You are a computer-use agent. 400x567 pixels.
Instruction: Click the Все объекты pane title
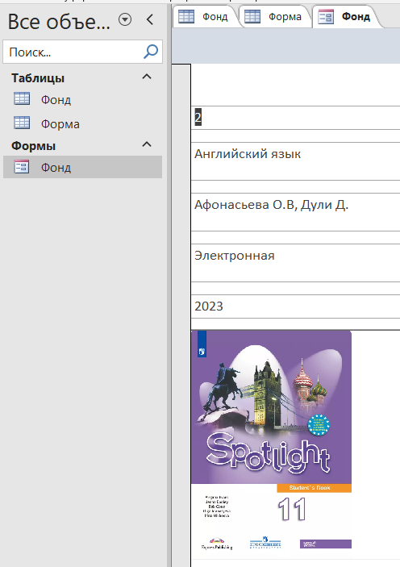click(59, 21)
